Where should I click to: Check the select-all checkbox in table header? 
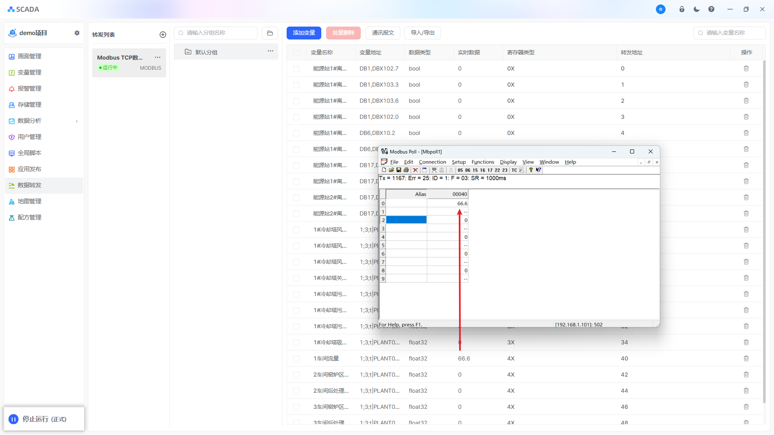click(x=297, y=53)
